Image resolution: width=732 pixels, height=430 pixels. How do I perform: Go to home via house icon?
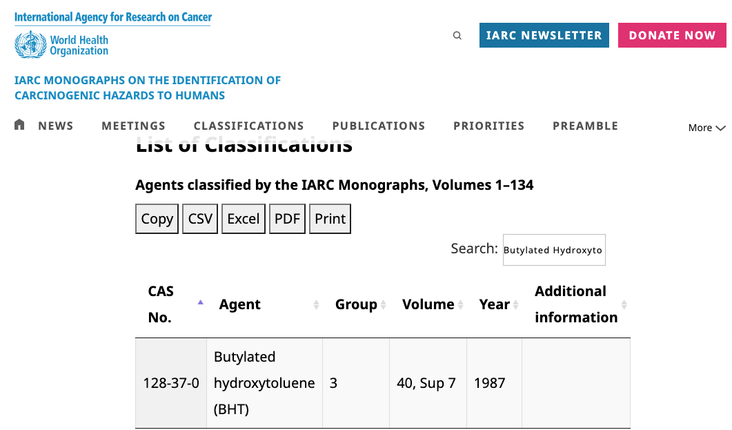pos(19,125)
